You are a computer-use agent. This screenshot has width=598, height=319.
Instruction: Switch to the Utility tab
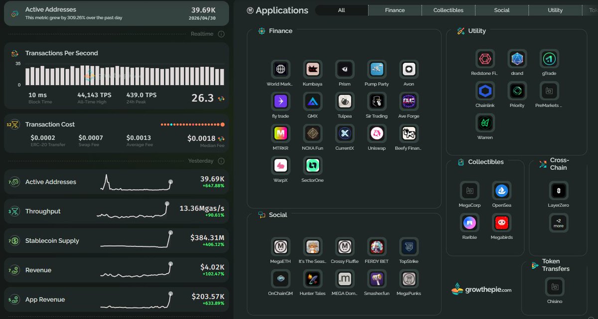point(555,10)
